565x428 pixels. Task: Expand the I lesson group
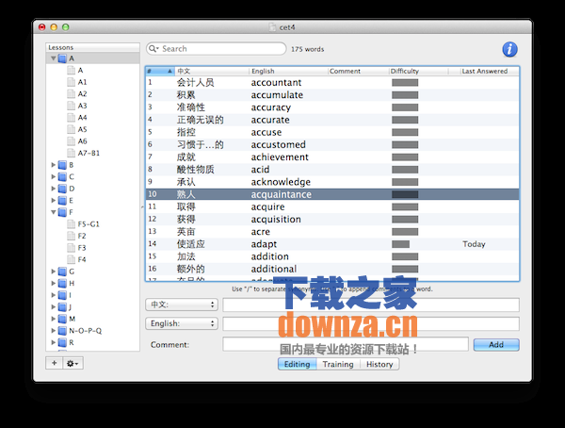[x=54, y=295]
